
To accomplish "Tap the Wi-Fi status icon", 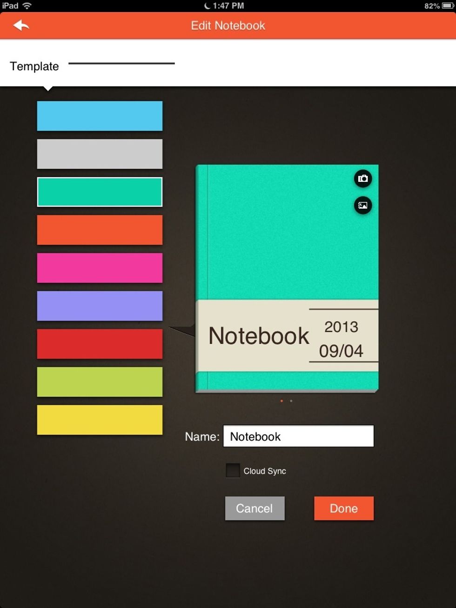I will [x=27, y=6].
